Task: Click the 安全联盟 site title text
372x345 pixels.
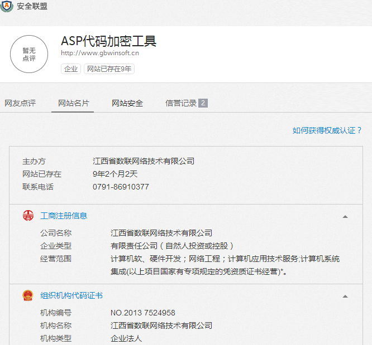Action: 32,6
